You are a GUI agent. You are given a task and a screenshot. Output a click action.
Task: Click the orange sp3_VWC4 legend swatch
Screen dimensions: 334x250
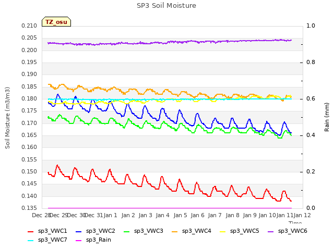(175, 232)
